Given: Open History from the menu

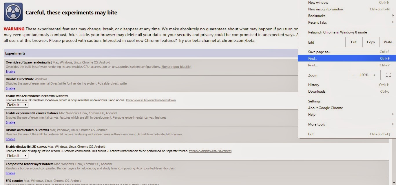Looking at the screenshot, I should 347,85.
